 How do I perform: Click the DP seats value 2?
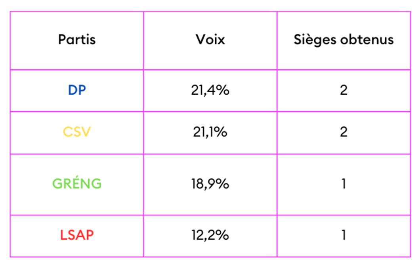(x=344, y=90)
